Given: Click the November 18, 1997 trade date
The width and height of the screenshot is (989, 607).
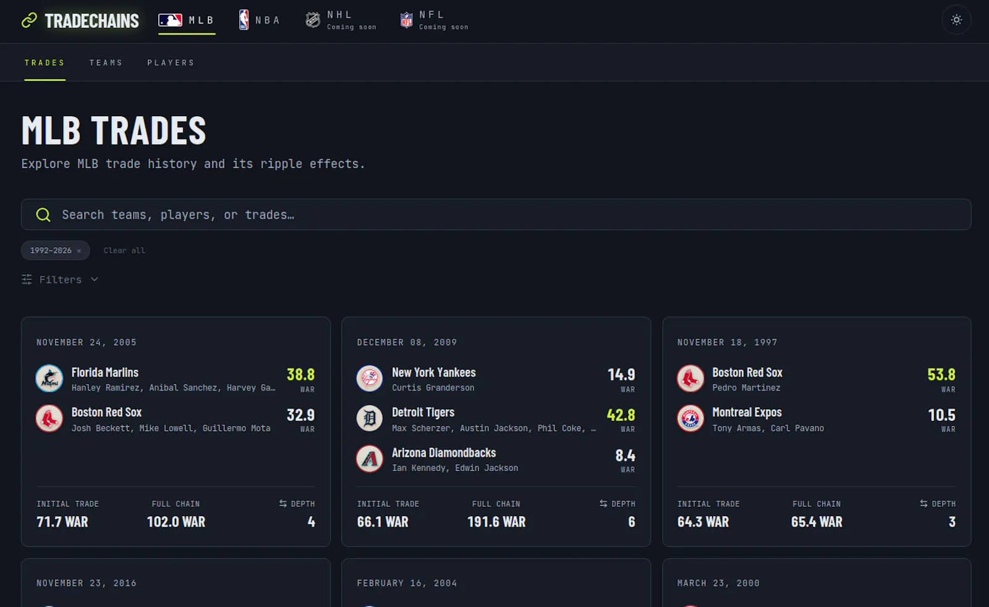Looking at the screenshot, I should coord(728,342).
